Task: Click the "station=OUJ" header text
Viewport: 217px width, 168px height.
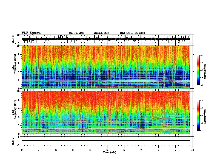Action: click(x=101, y=33)
